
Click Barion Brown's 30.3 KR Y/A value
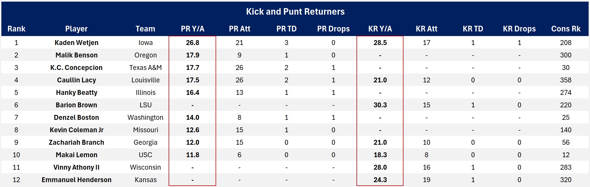click(380, 105)
